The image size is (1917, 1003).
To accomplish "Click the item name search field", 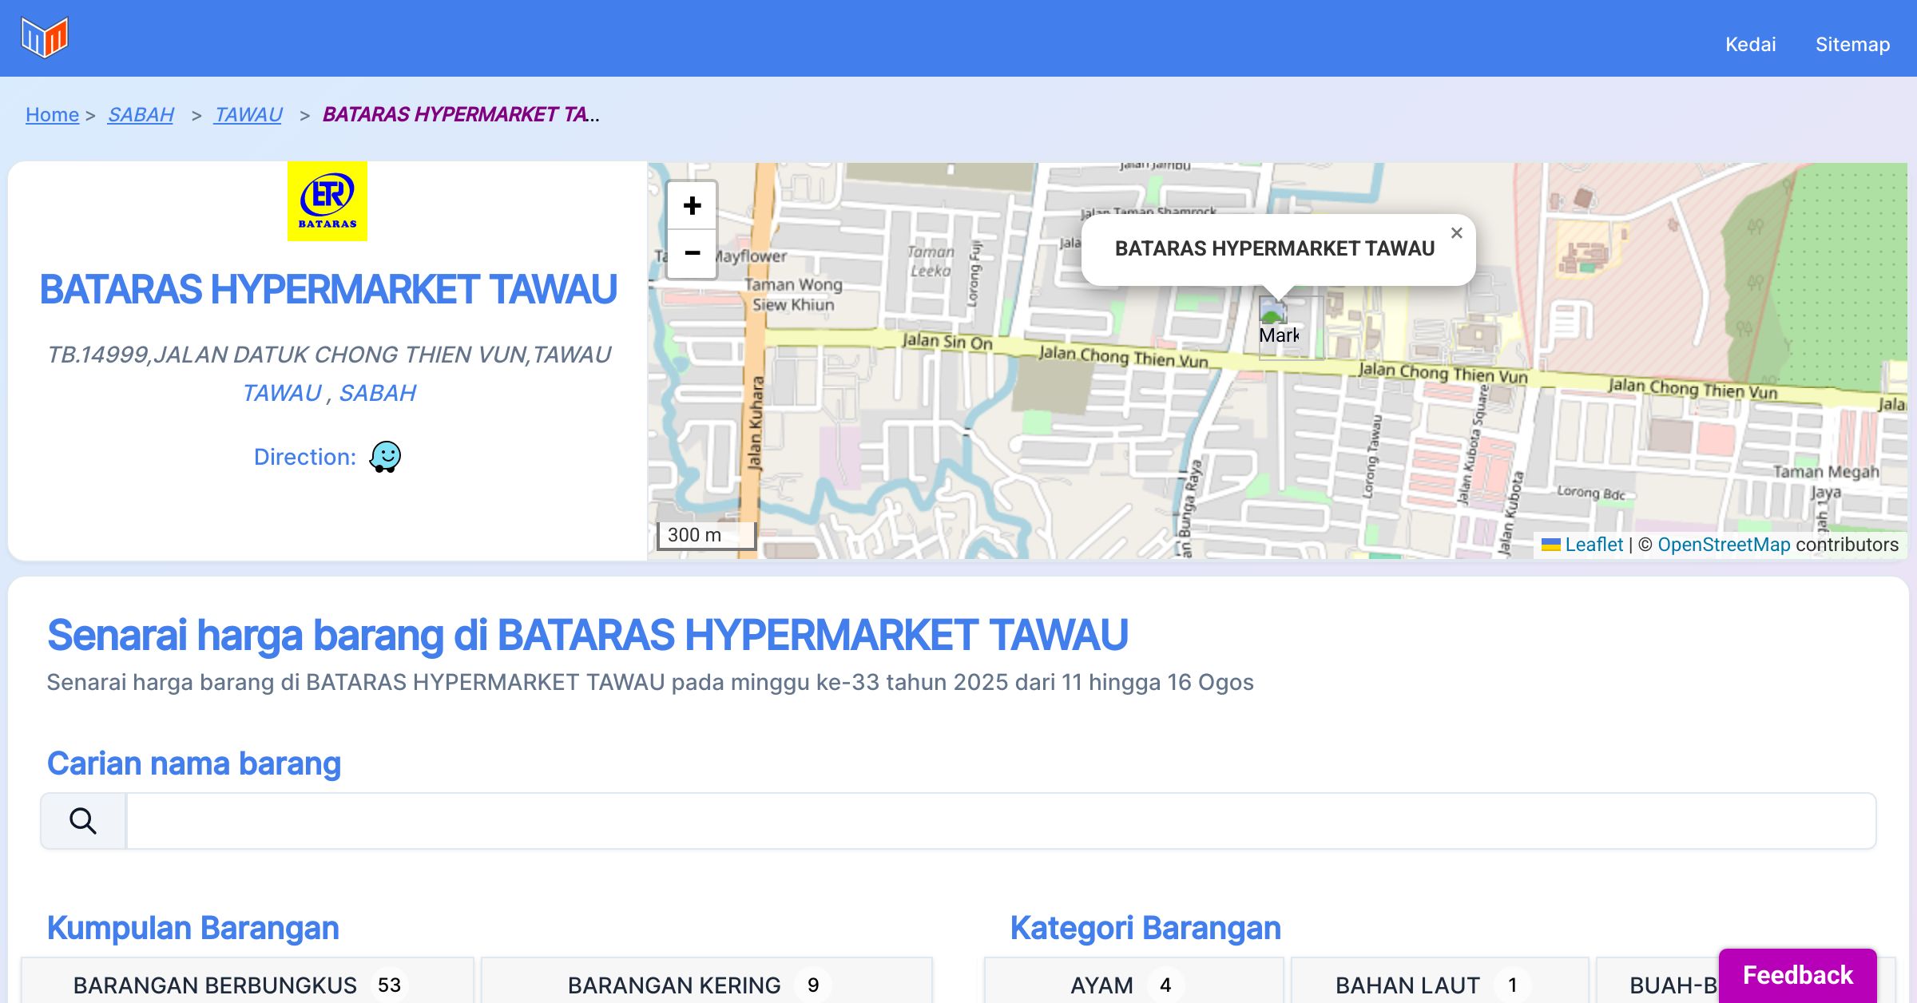I will point(1000,821).
